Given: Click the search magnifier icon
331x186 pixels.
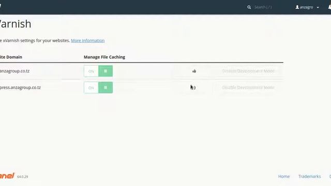Looking at the screenshot, I should [249, 7].
